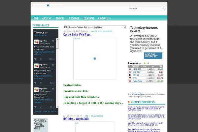Image resolution: width=198 pixels, height=132 pixels.
Task: Open the CONTACT US menu item
Action: [104, 18]
